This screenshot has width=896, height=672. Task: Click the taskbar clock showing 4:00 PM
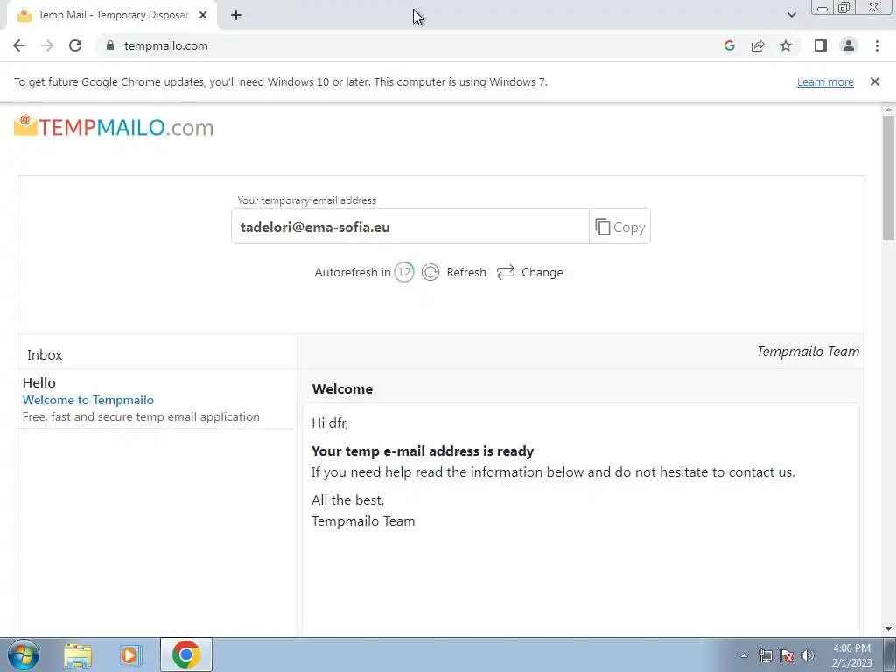851,655
